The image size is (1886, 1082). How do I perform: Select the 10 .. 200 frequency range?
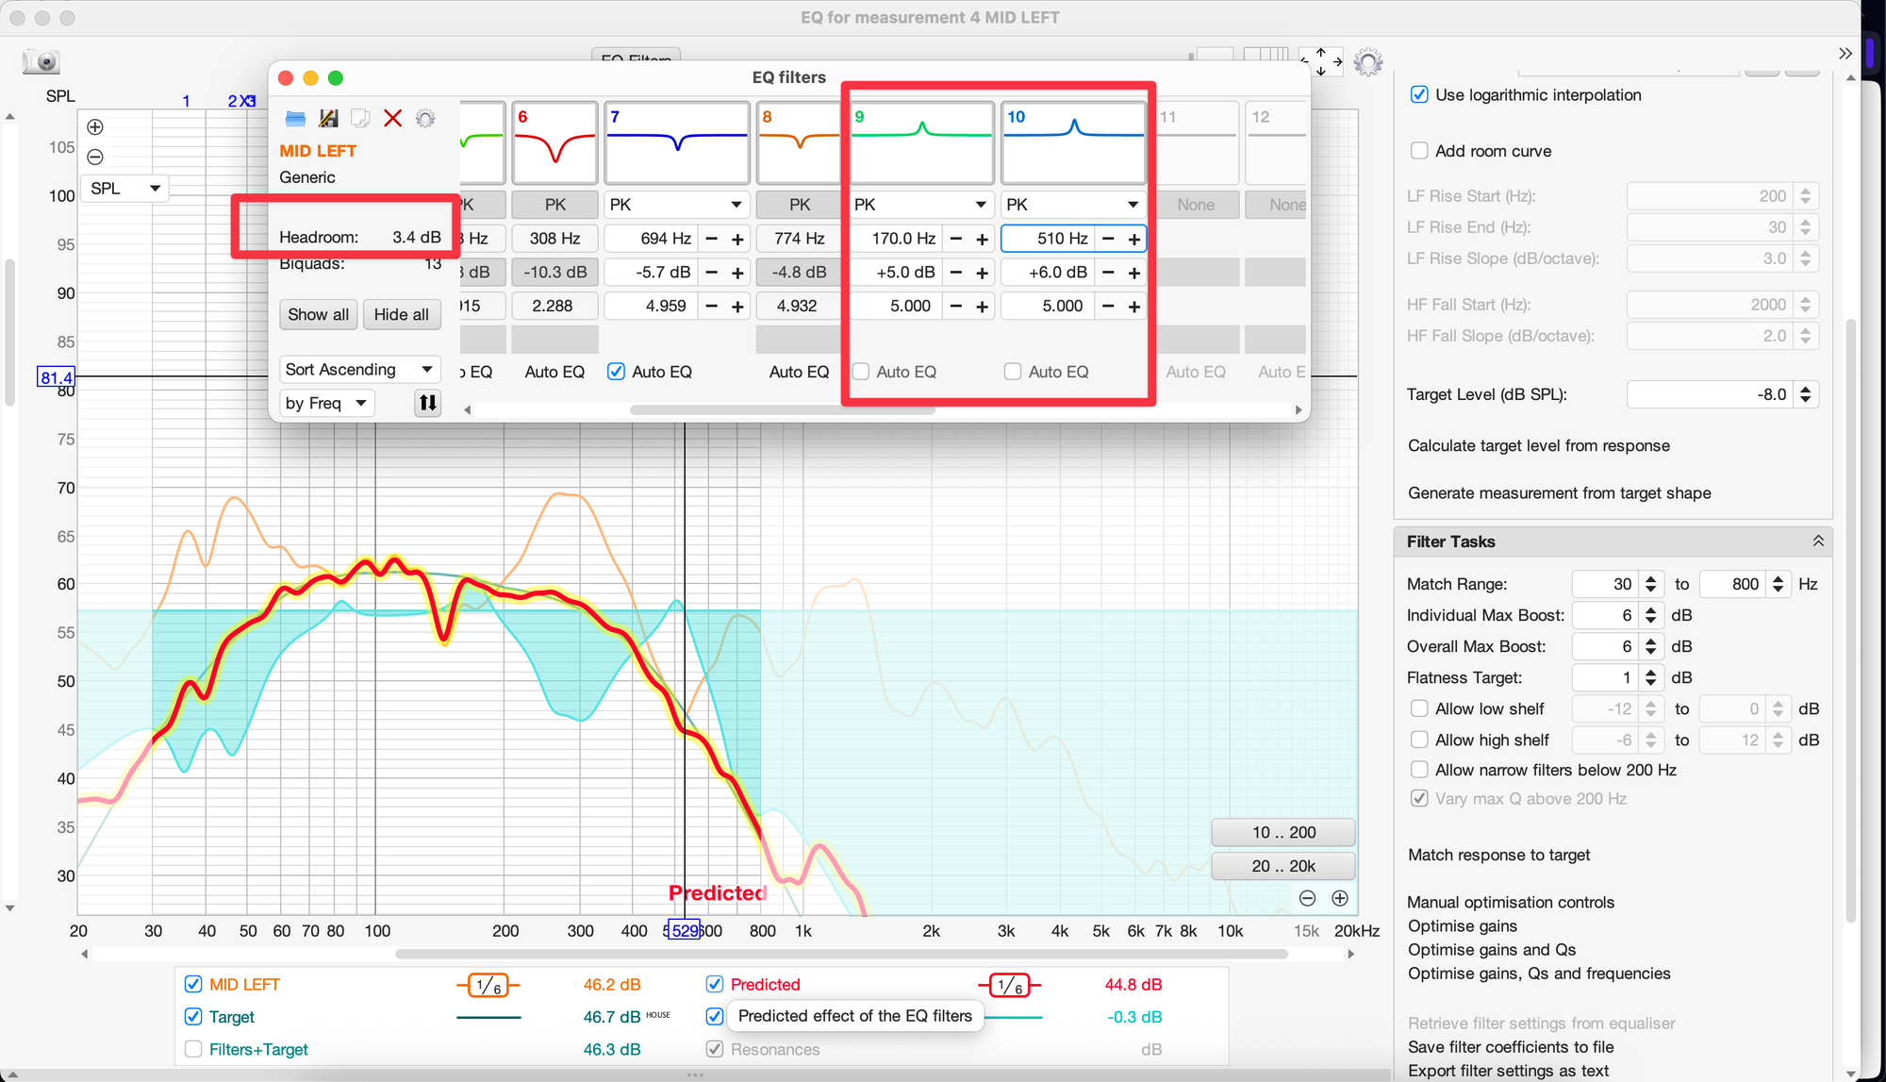1282,832
